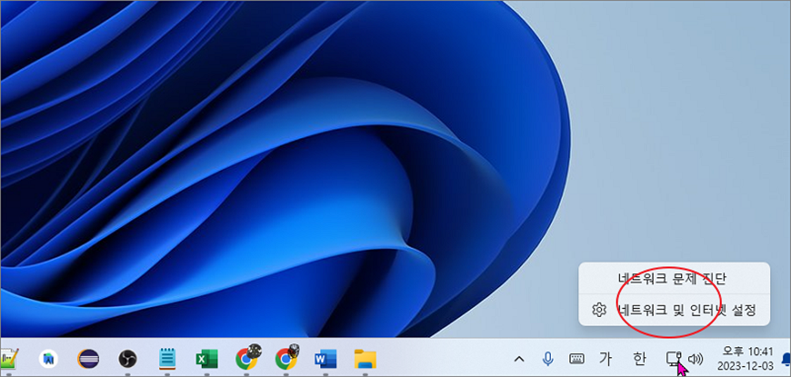Choose '네트워크 문제 진단' from the context menu
This screenshot has height=377, width=791.
click(674, 278)
